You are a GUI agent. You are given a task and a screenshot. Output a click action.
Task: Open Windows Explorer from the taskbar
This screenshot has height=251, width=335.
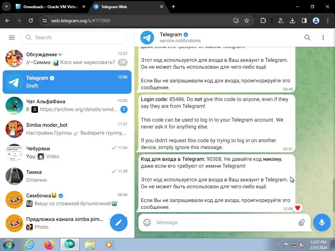click(90, 244)
